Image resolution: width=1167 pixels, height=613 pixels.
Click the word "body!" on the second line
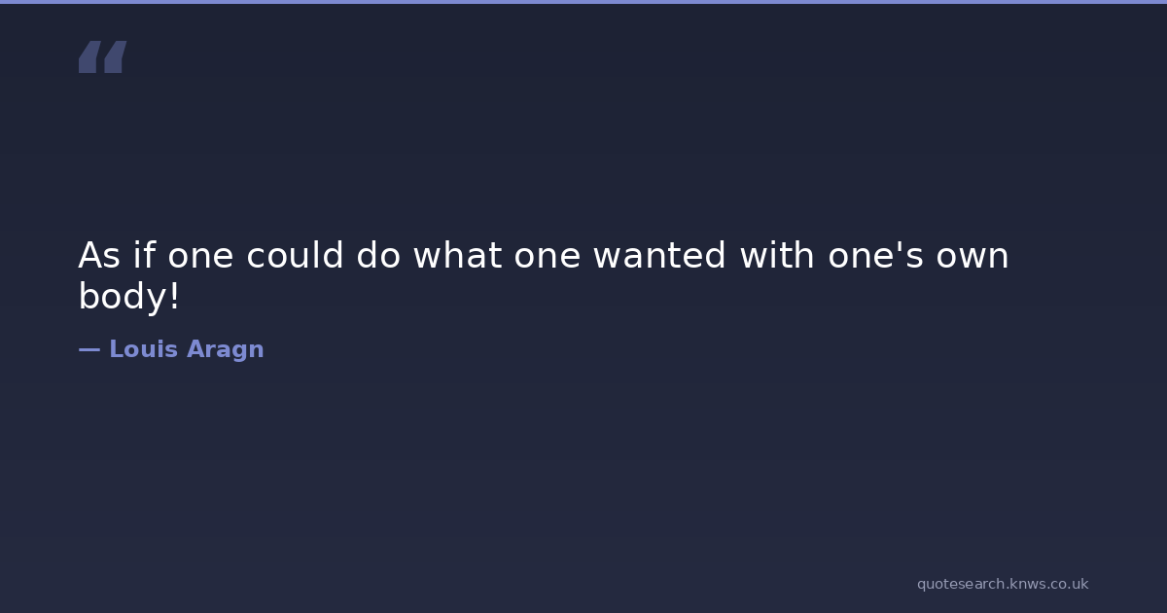[x=129, y=297]
